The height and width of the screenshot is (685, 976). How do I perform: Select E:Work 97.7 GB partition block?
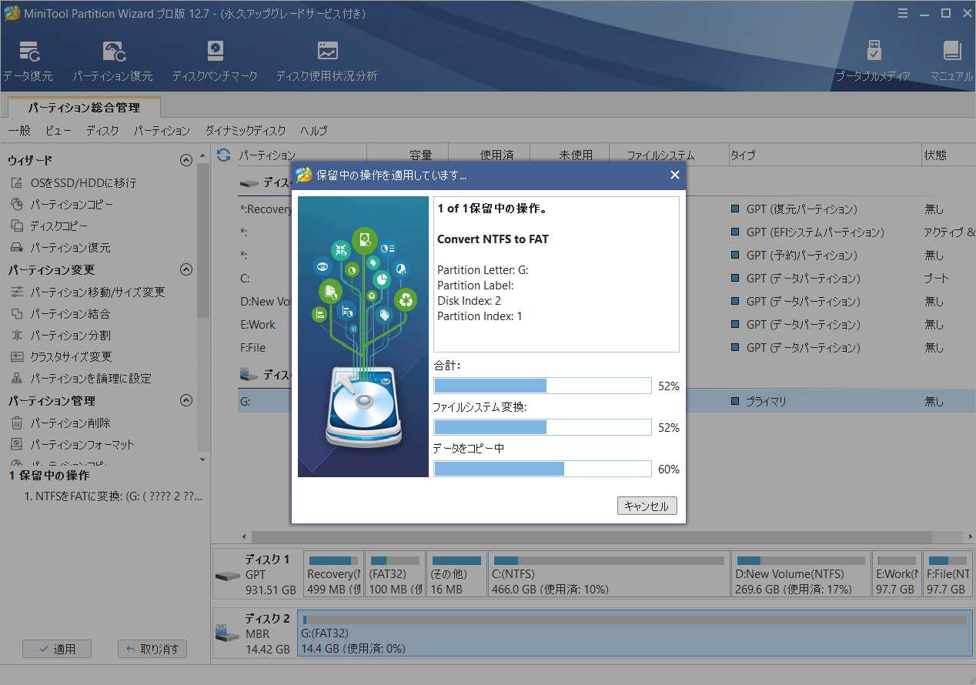coord(897,574)
